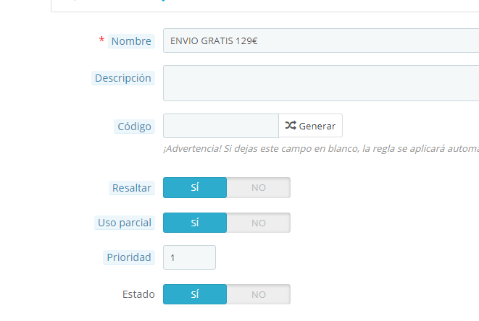Click the Prioridad label

(x=129, y=257)
